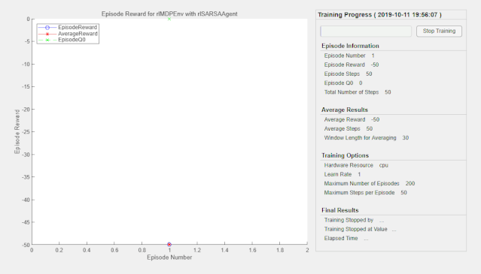Click the training progress bar field

click(366, 32)
